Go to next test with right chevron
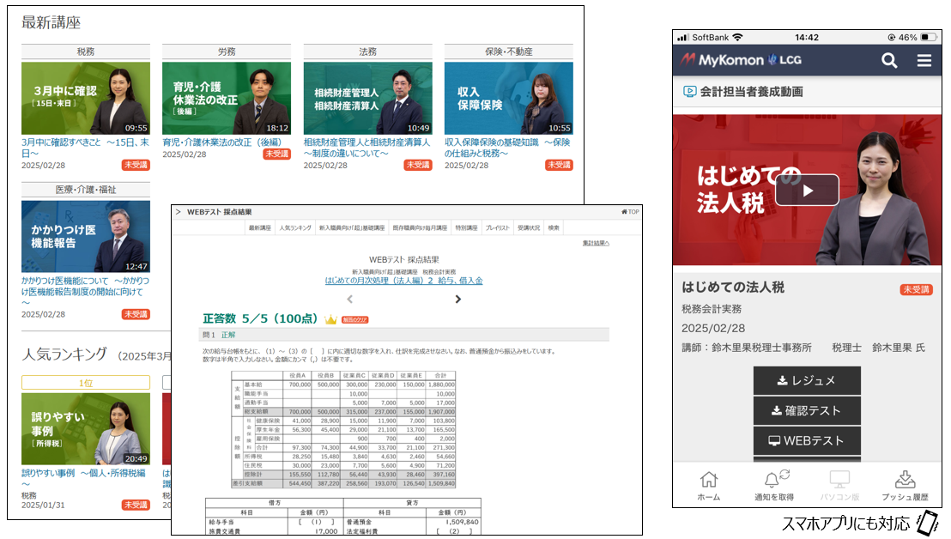This screenshot has width=951, height=539. click(x=457, y=300)
